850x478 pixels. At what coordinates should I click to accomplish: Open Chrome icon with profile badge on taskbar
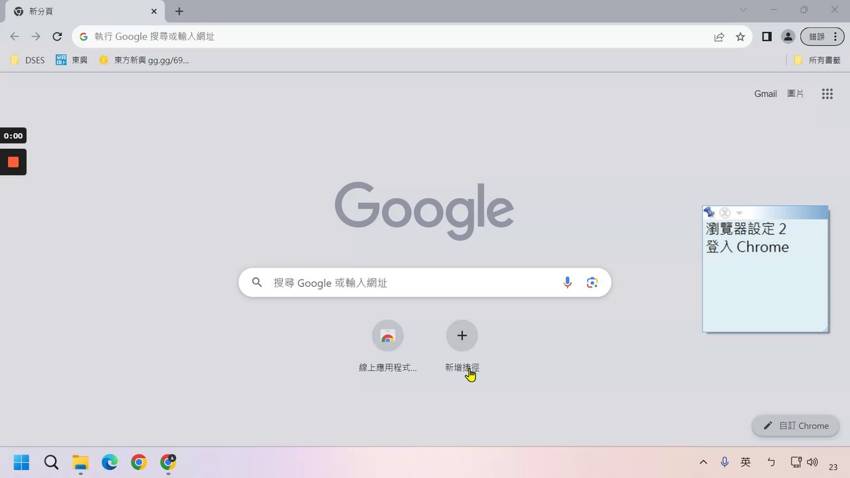tap(168, 462)
